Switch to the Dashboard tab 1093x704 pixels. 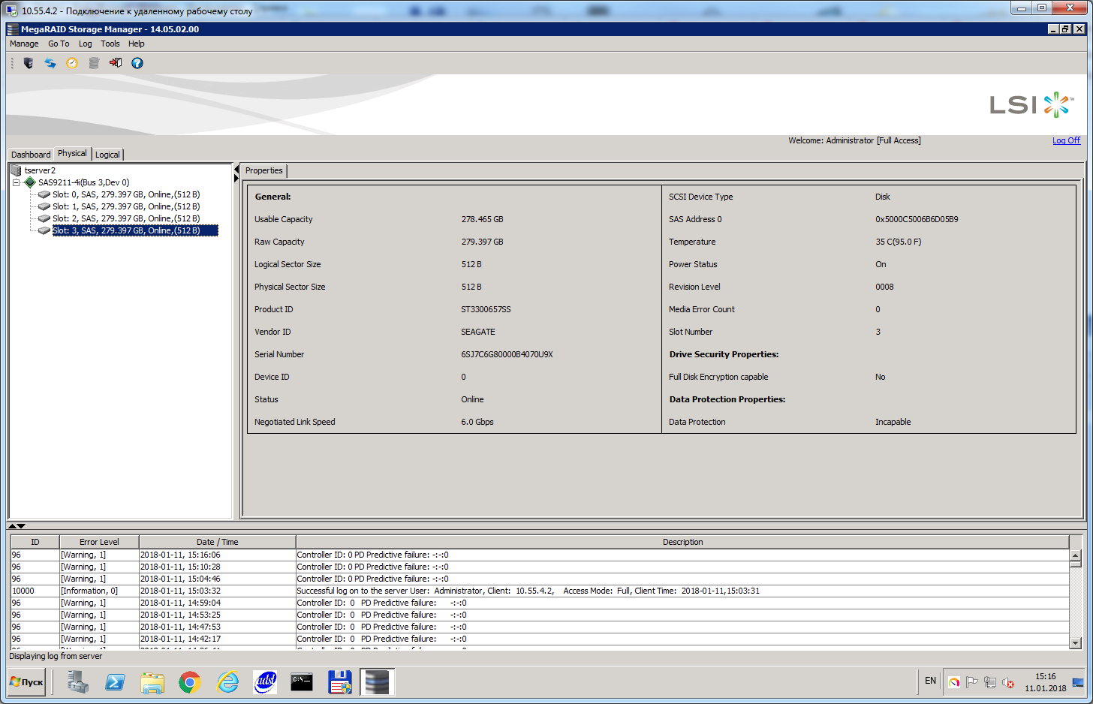click(x=31, y=155)
